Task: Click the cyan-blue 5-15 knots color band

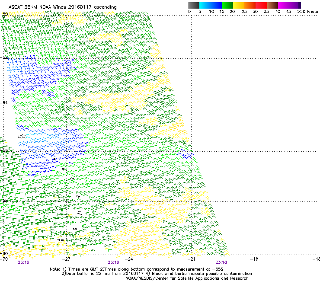Action: click(x=211, y=5)
